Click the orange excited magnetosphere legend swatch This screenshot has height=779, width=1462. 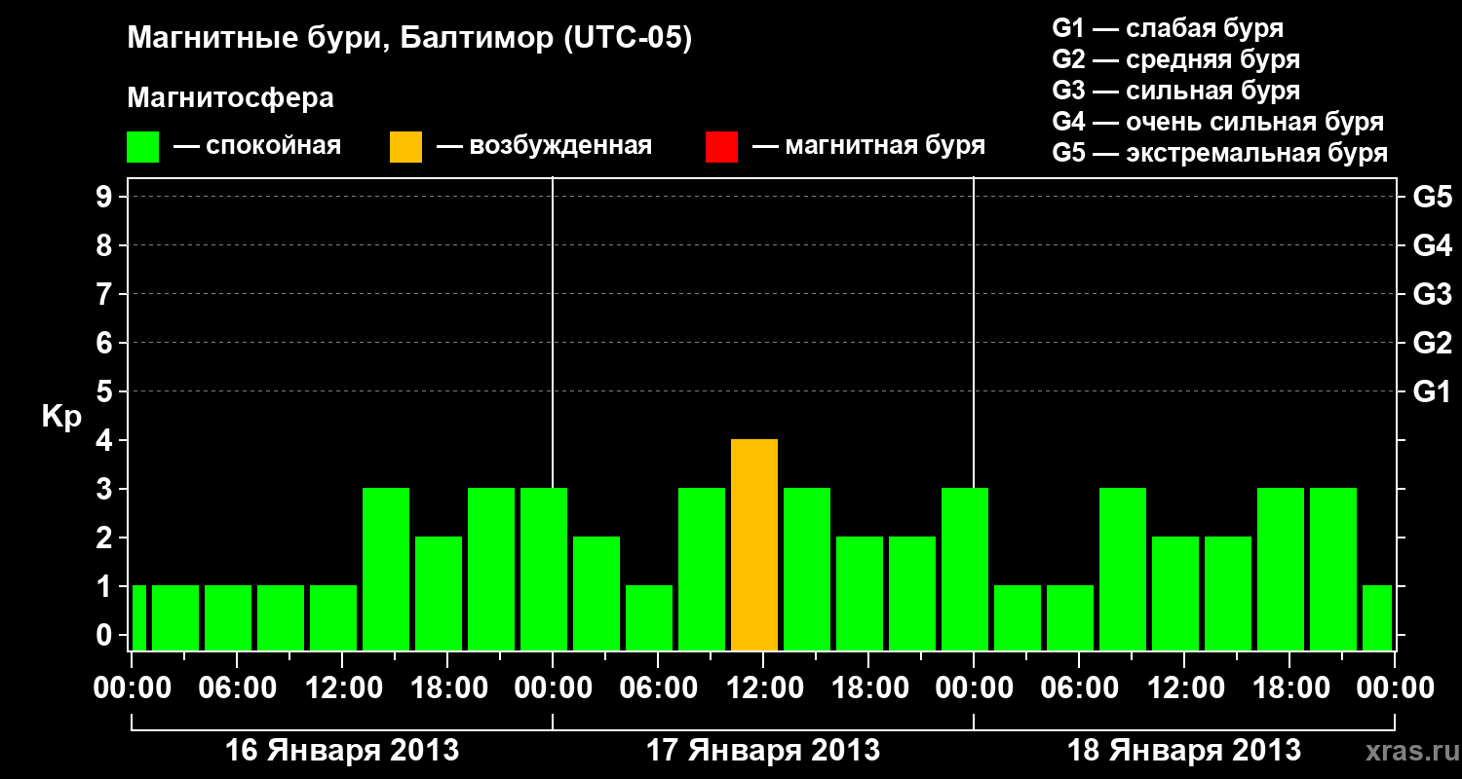pyautogui.click(x=405, y=147)
